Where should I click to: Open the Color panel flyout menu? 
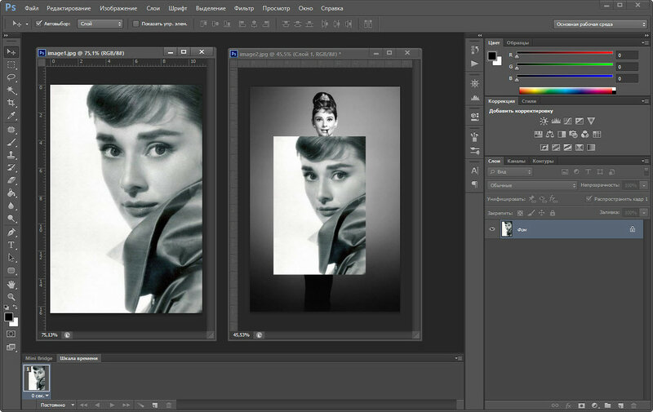pyautogui.click(x=645, y=42)
